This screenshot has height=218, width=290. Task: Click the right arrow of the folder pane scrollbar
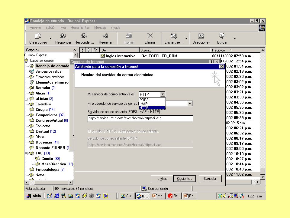71,182
